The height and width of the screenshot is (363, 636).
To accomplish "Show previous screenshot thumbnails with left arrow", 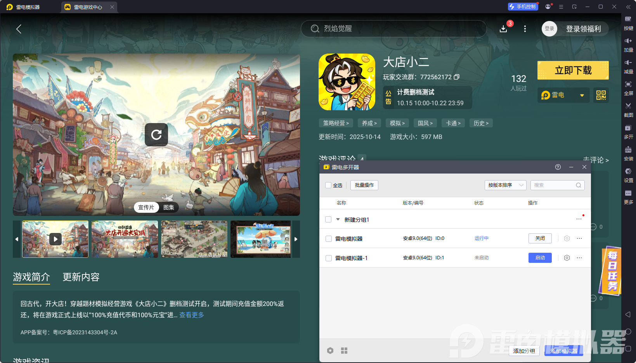I will pos(17,239).
